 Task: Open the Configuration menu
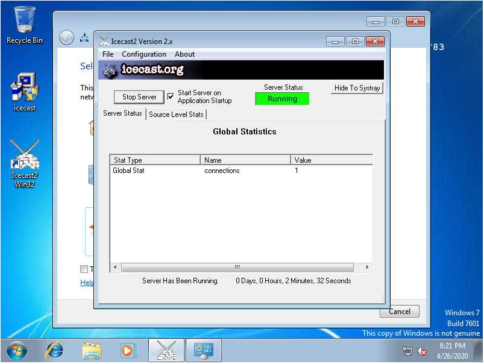144,54
